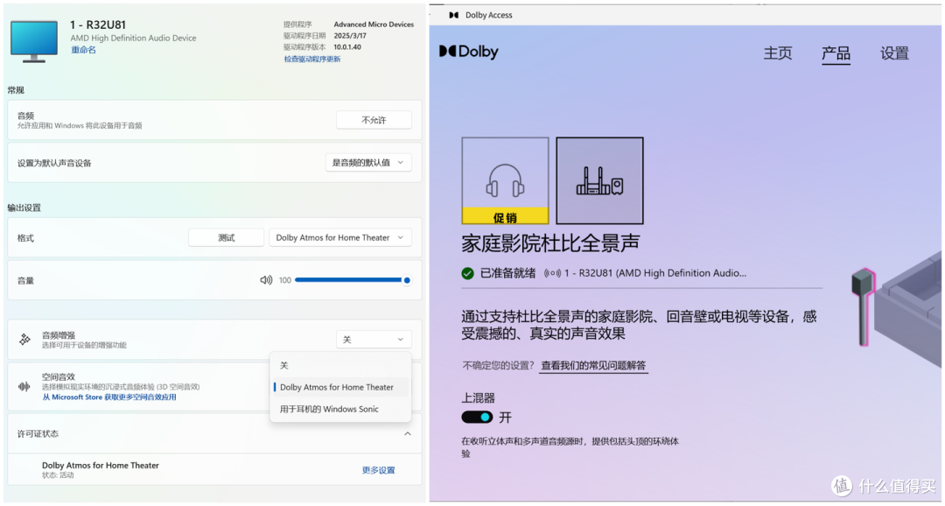Click the driver date 2025/3/17 text

coord(350,36)
